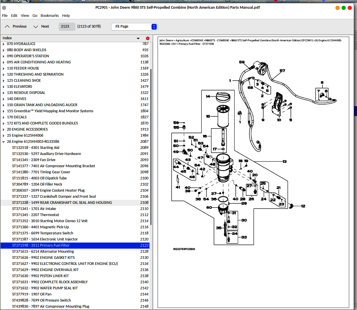357x310 pixels.
Task: Expand 095 AIR CONDITIONING AND HEATING
Action: coord(3,62)
